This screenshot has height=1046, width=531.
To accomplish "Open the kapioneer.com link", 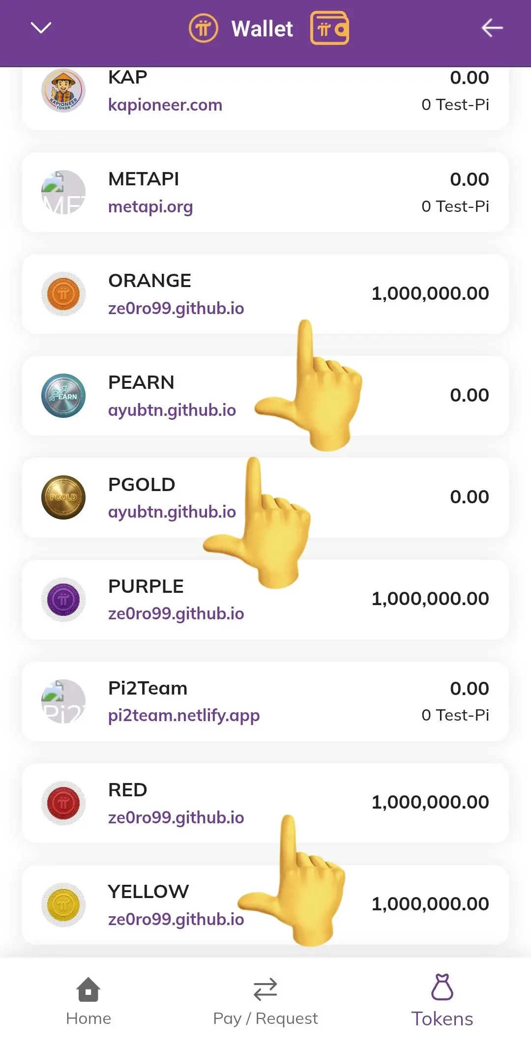I will [165, 105].
